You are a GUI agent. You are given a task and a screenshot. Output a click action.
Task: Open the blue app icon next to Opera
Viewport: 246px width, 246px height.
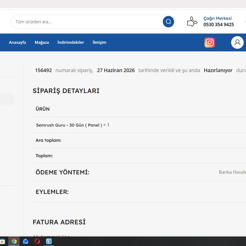pyautogui.click(x=49, y=241)
